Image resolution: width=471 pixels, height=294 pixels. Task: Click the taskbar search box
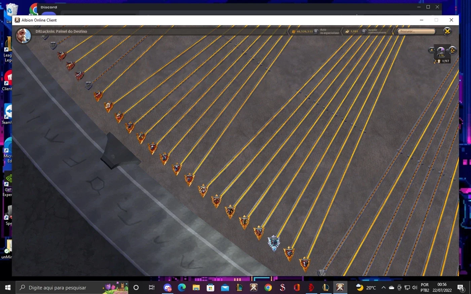click(72, 288)
